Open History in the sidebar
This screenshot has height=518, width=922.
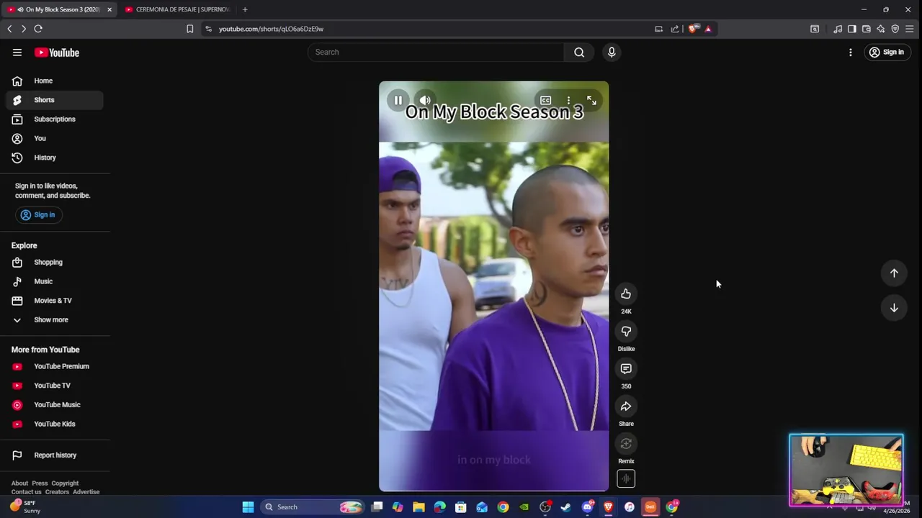(55, 158)
